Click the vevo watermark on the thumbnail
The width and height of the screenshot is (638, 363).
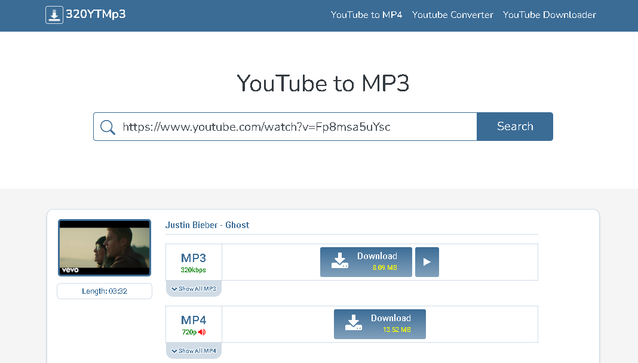(70, 270)
